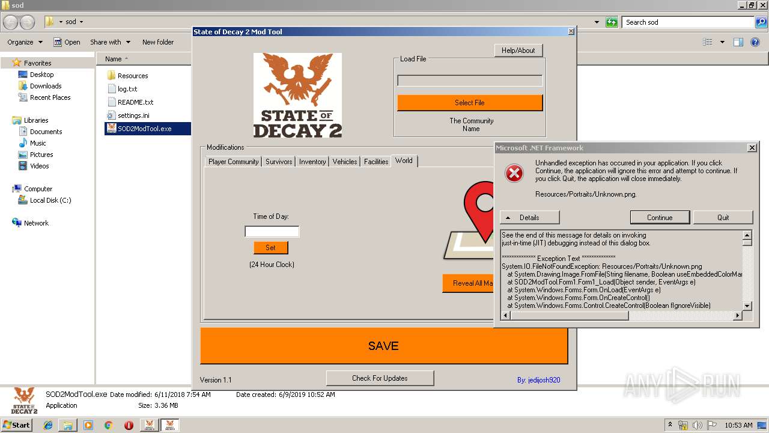769x433 pixels.
Task: Select the log.txt file
Action: coord(127,89)
